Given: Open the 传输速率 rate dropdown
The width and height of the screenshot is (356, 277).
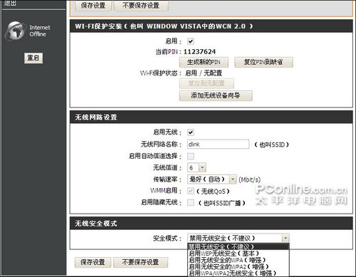Looking at the screenshot, I should [x=211, y=179].
